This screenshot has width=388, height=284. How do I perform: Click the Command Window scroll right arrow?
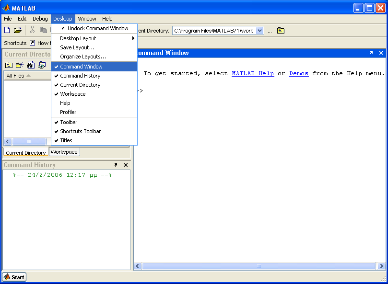click(x=381, y=266)
